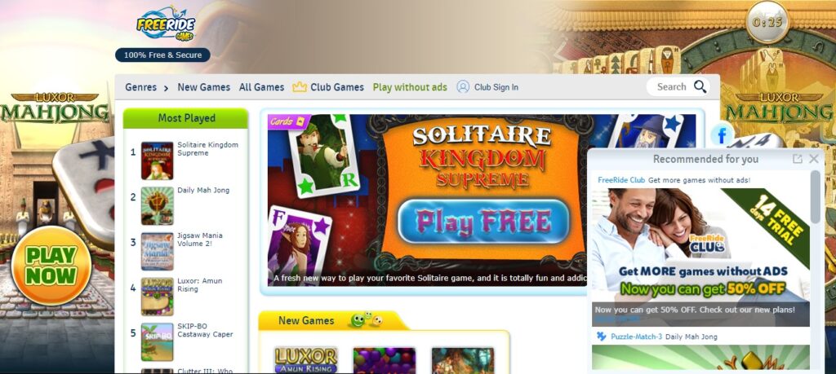This screenshot has width=836, height=374.
Task: Click the search magnifier icon
Action: [x=700, y=86]
